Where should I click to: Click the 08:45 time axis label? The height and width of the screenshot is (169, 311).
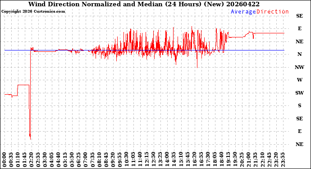point(106,160)
